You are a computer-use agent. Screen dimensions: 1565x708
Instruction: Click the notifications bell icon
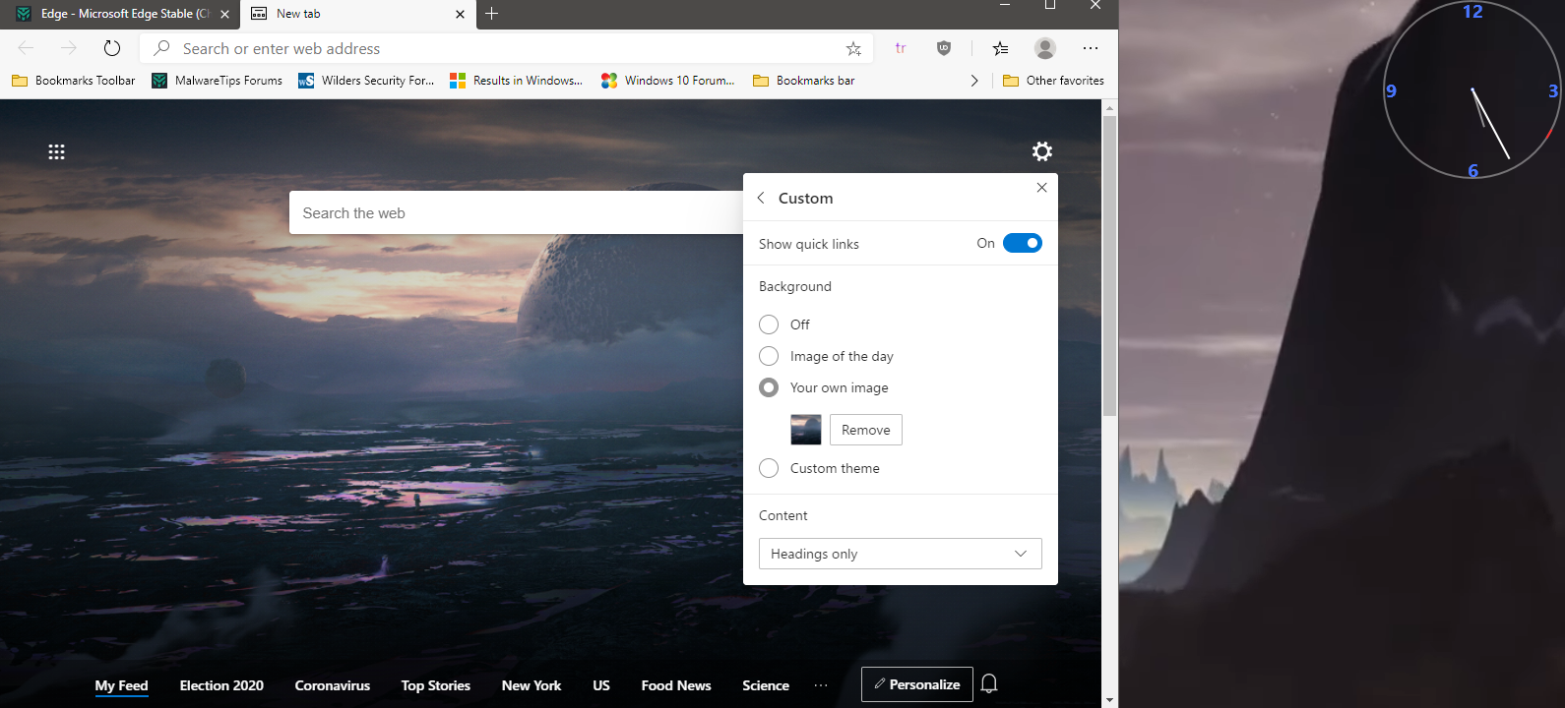(989, 684)
